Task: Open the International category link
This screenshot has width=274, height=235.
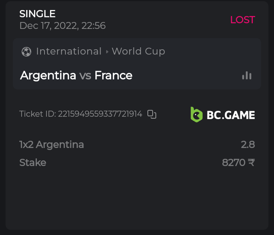Action: pos(68,51)
